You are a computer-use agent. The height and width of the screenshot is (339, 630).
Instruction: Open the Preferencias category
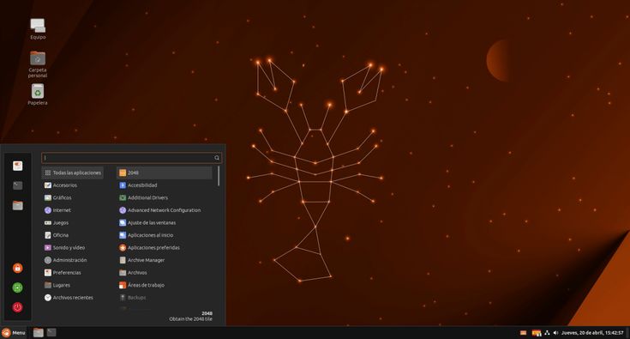73,272
